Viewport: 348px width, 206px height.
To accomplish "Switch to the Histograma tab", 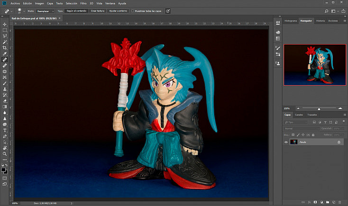I will tap(291, 21).
